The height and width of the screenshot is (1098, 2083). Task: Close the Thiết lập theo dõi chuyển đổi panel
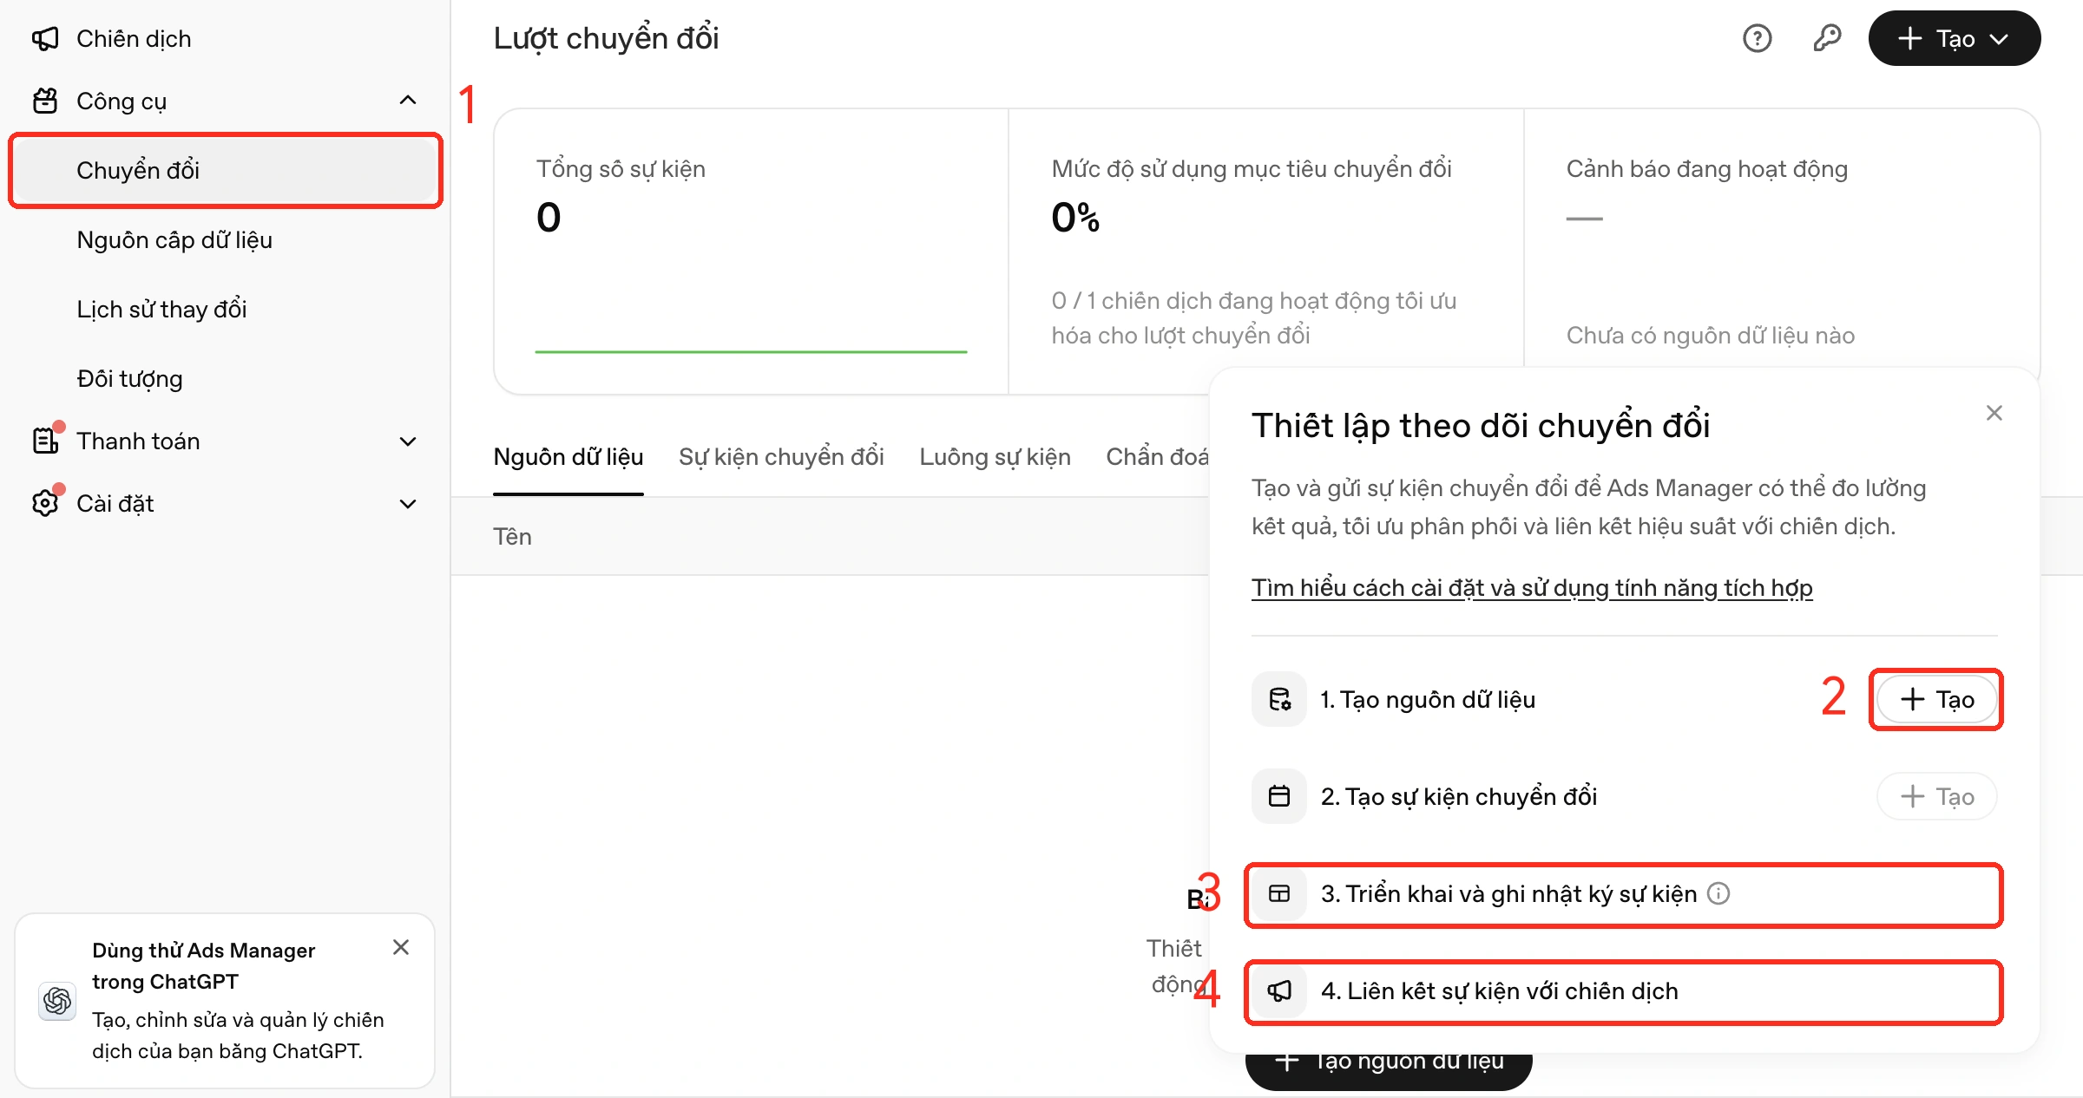tap(1994, 413)
